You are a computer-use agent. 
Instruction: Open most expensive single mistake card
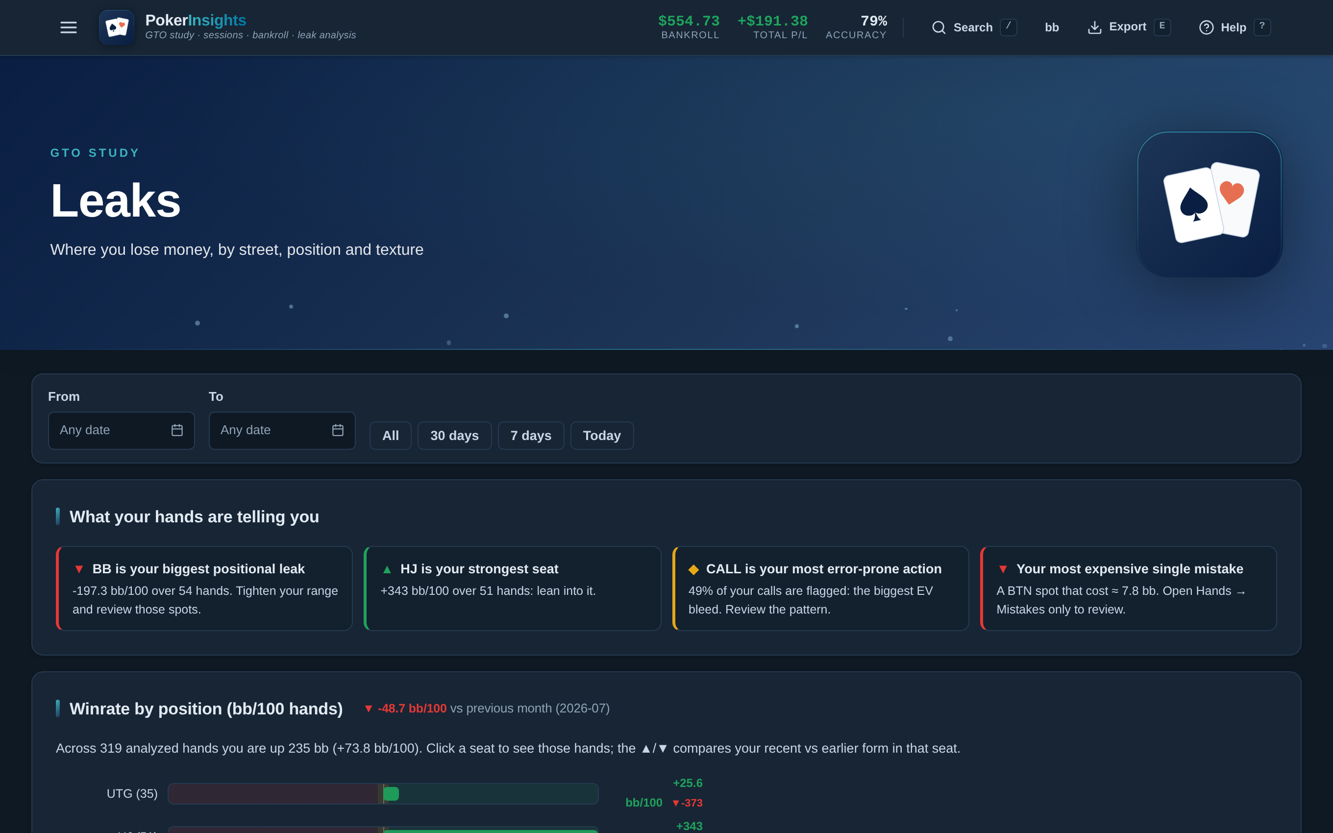pos(1129,588)
